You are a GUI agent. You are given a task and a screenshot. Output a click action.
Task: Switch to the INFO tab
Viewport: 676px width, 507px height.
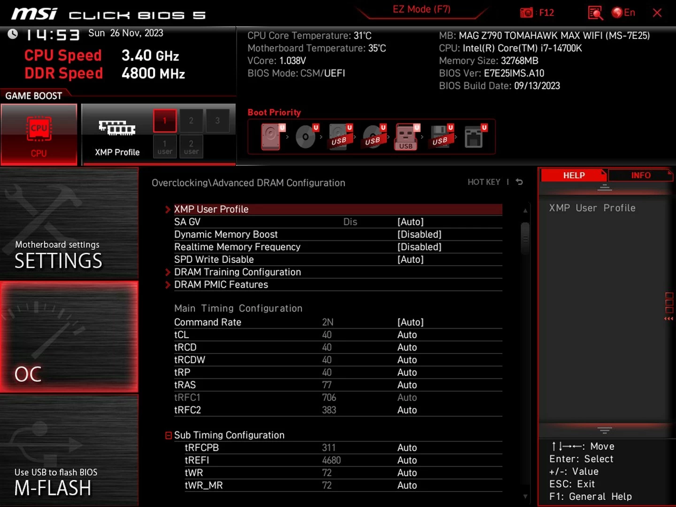(640, 175)
